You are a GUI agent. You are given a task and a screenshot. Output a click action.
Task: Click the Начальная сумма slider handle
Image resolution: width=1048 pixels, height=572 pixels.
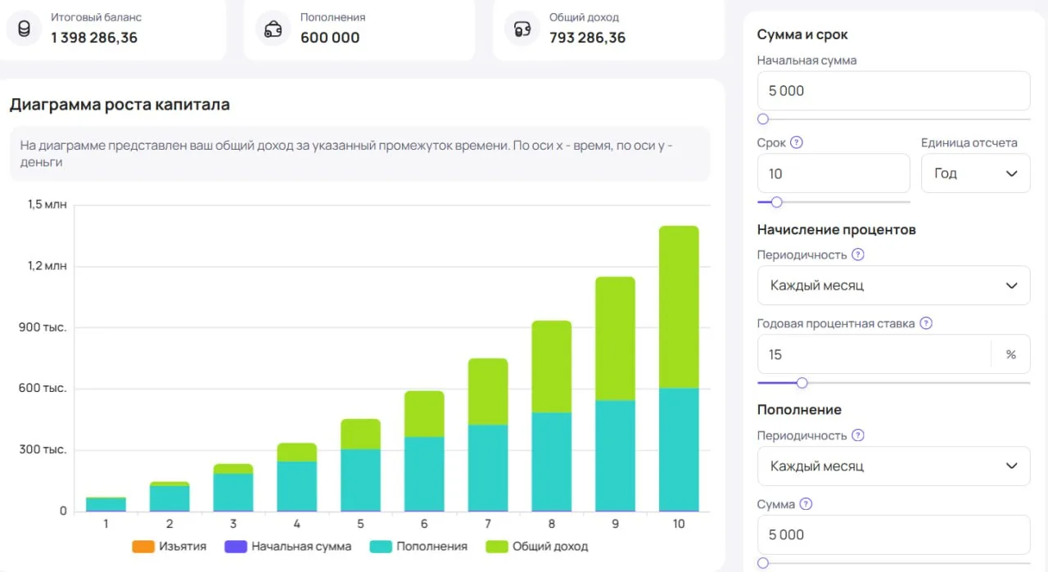tap(763, 119)
